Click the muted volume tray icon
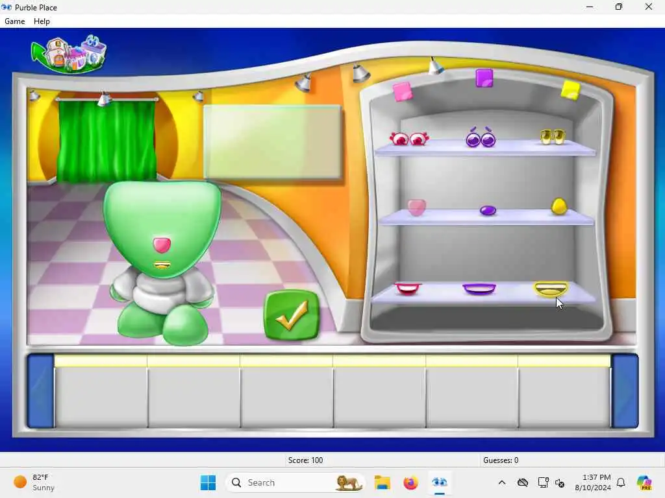The height and width of the screenshot is (498, 665). pos(560,482)
